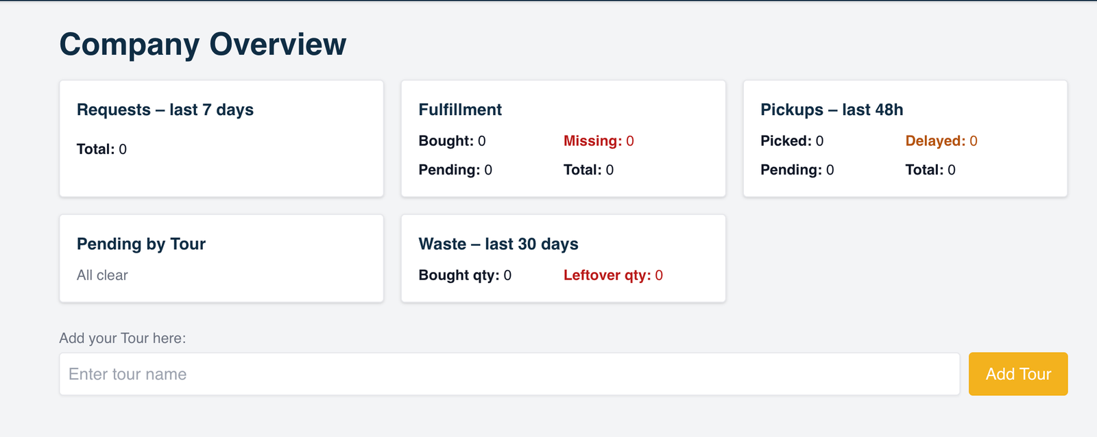Click the Company Overview page heading
The image size is (1097, 437).
click(x=203, y=45)
